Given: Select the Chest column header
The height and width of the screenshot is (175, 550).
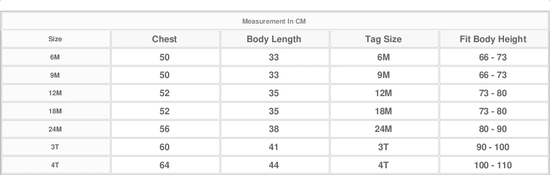Looking at the screenshot, I should point(165,39).
